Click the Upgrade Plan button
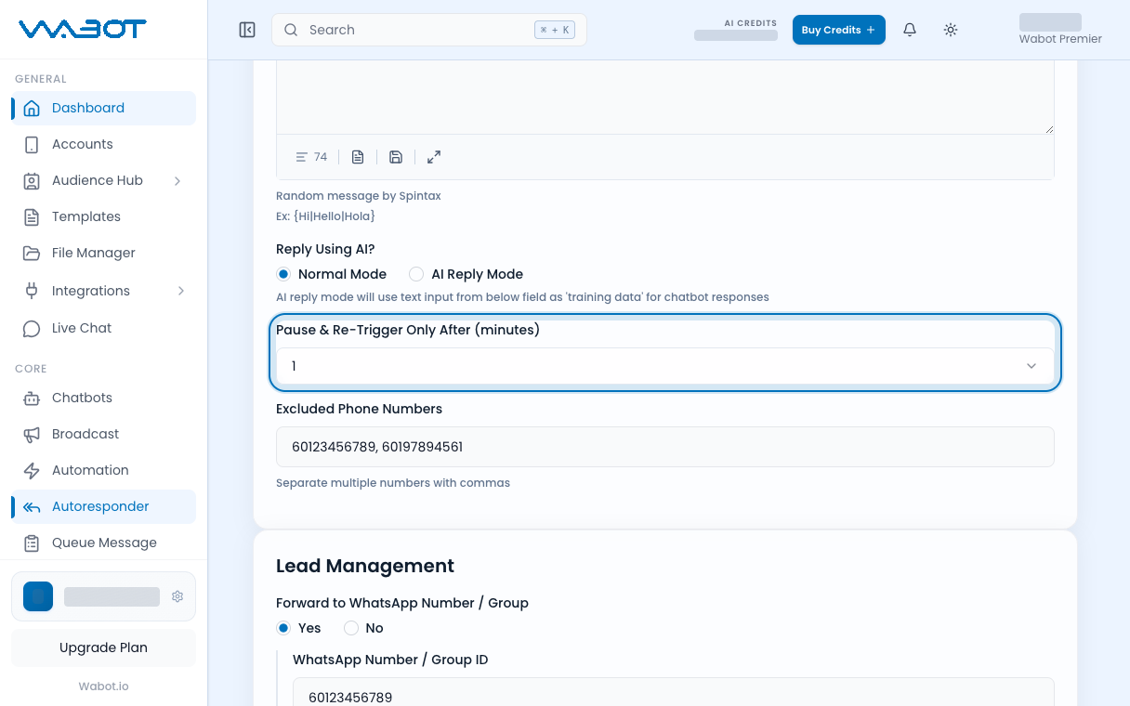This screenshot has width=1130, height=706. coord(103,647)
